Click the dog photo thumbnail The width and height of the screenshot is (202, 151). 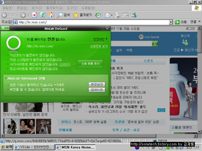(44, 126)
